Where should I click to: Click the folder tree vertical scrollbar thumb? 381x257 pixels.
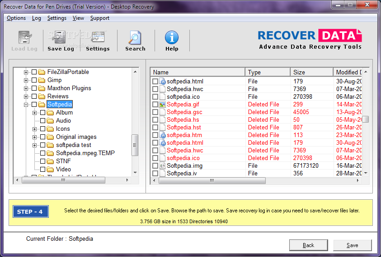coord(135,145)
